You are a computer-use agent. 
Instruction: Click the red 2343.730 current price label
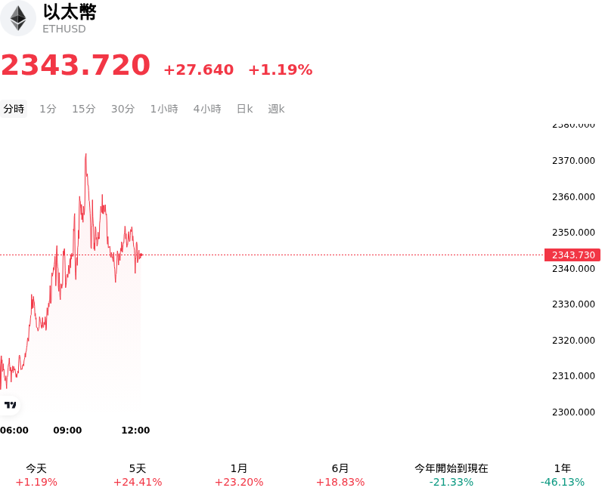[x=572, y=255]
